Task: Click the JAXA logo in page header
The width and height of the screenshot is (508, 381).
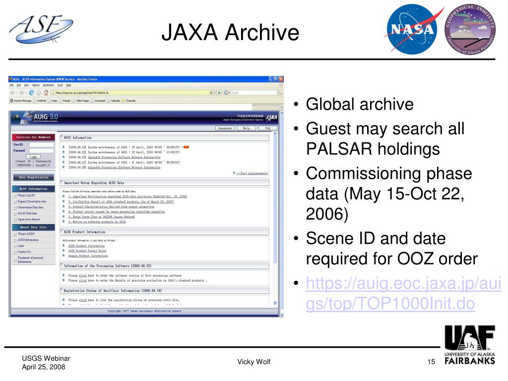Action: tap(271, 117)
